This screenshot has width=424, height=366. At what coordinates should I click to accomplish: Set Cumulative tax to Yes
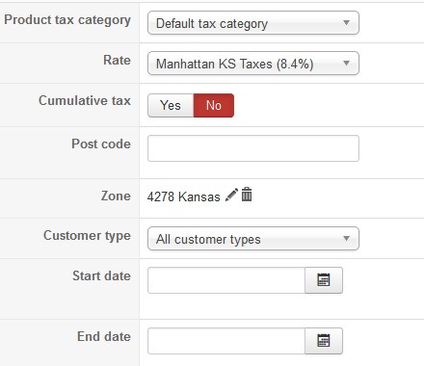click(x=171, y=105)
